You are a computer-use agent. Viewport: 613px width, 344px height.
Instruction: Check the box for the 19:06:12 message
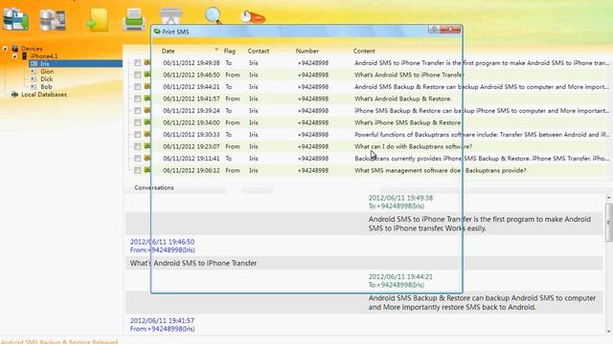[x=138, y=170]
